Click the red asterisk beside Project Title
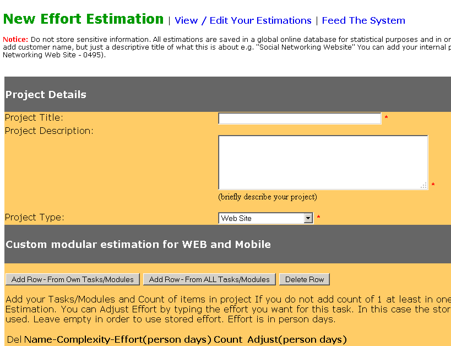Image resolution: width=451 pixels, height=346 pixels. coord(387,118)
